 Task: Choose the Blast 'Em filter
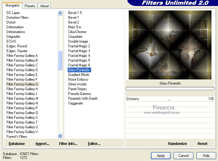tap(75, 27)
